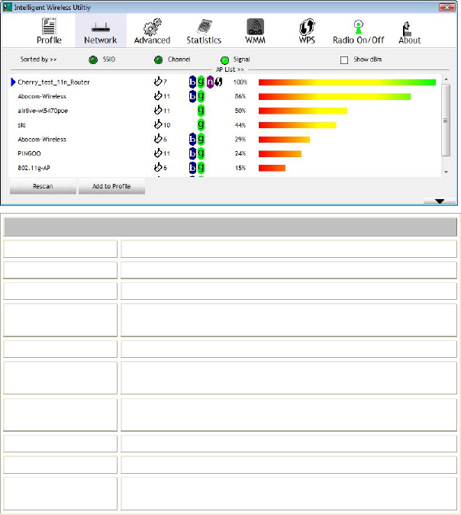461x515 pixels.
Task: Click the AP list scroll-down arrow
Action: [446, 172]
